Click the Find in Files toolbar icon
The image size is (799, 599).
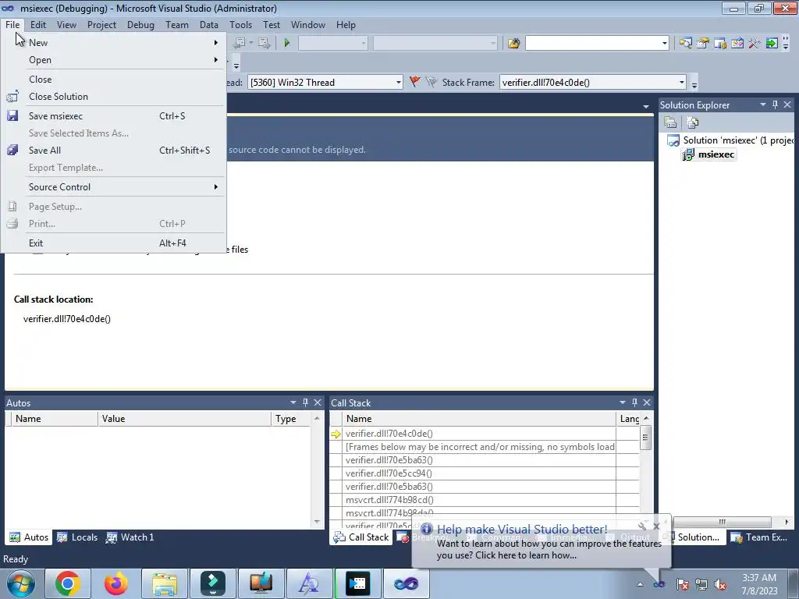(x=513, y=44)
